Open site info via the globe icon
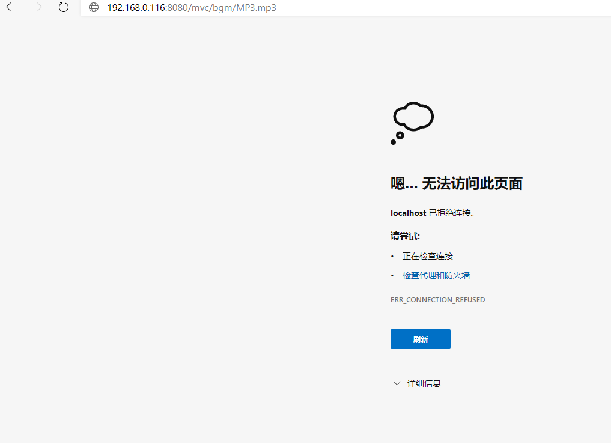The height and width of the screenshot is (443, 611). (94, 7)
